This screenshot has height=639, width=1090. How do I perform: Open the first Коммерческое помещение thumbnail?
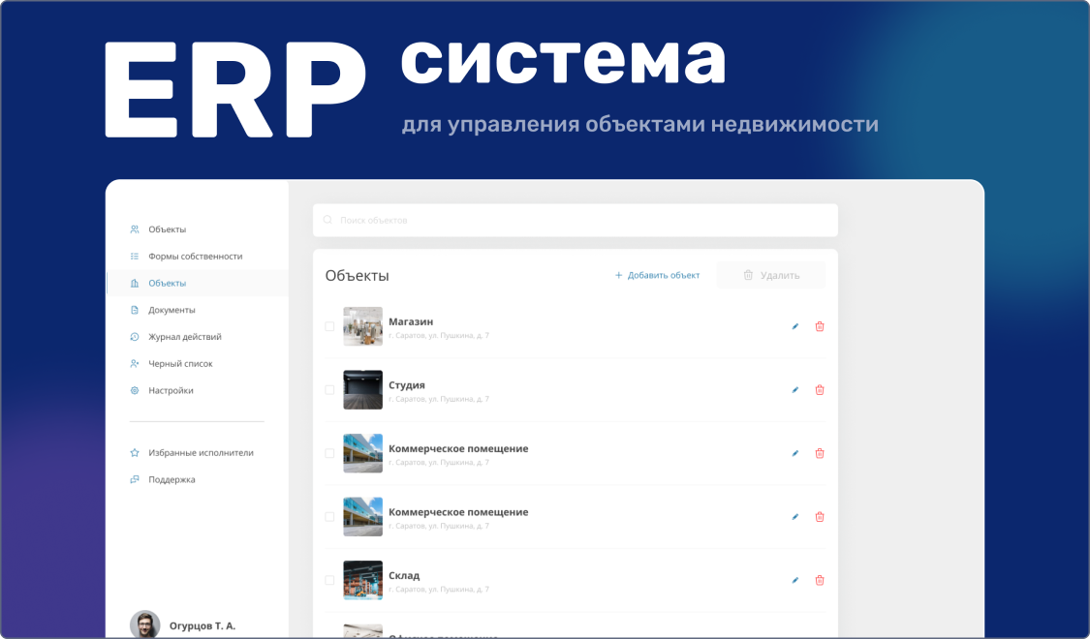coord(363,453)
